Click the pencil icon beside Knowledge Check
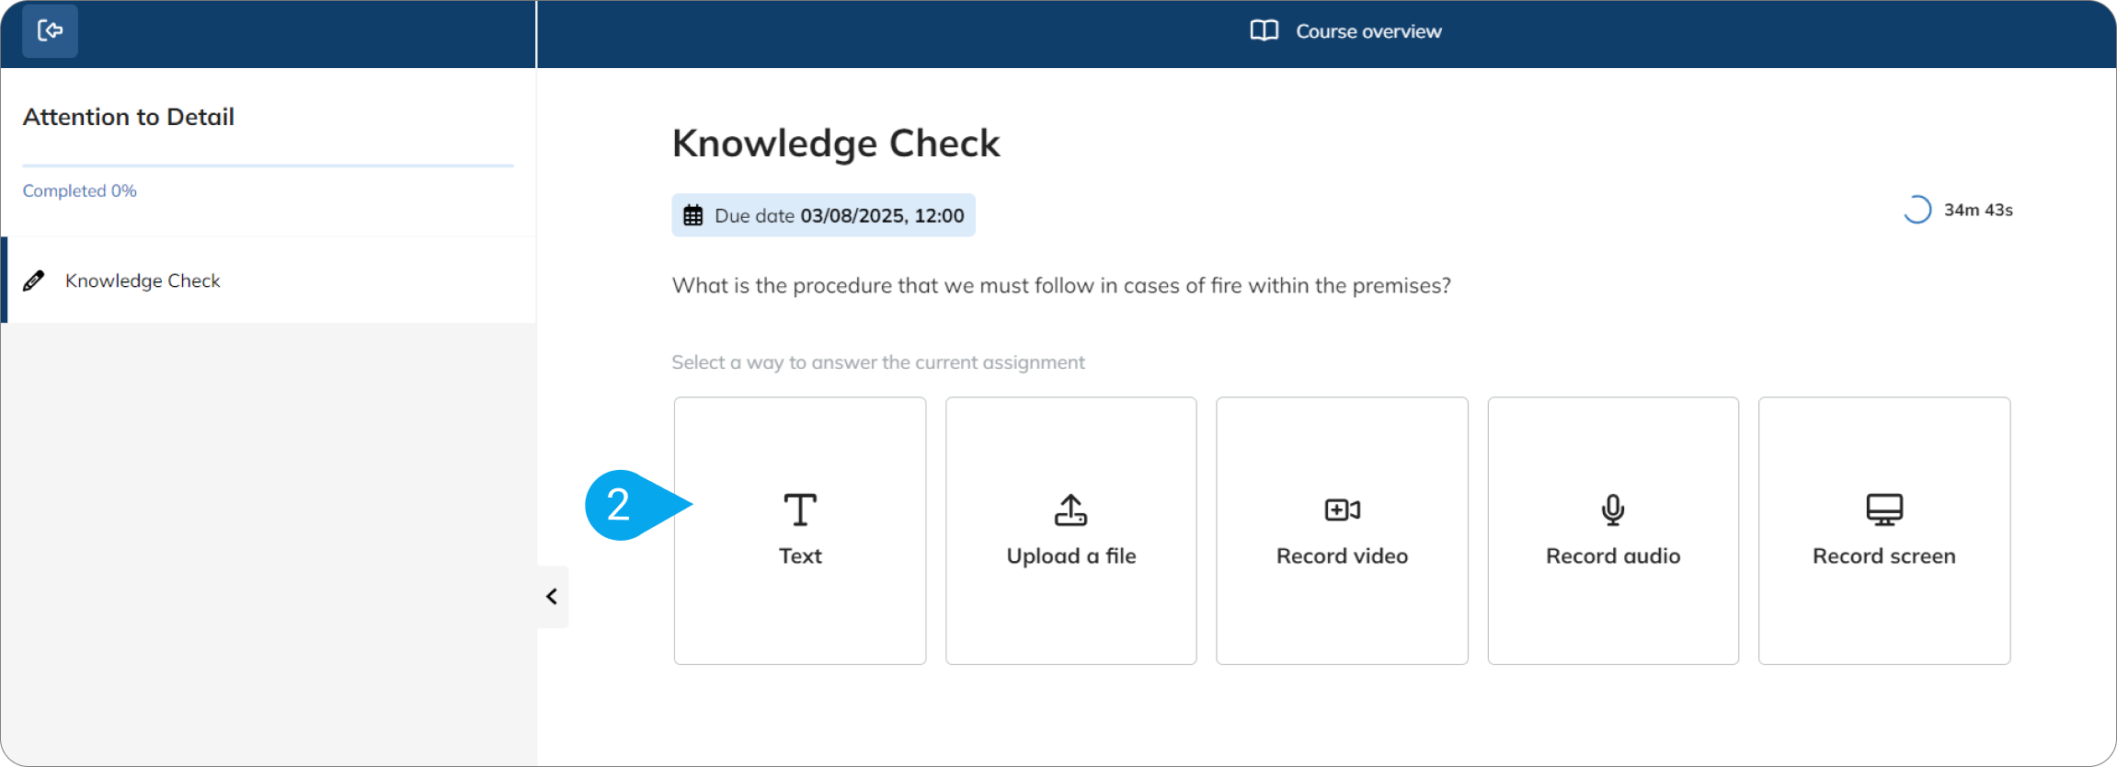This screenshot has width=2117, height=767. (x=34, y=280)
